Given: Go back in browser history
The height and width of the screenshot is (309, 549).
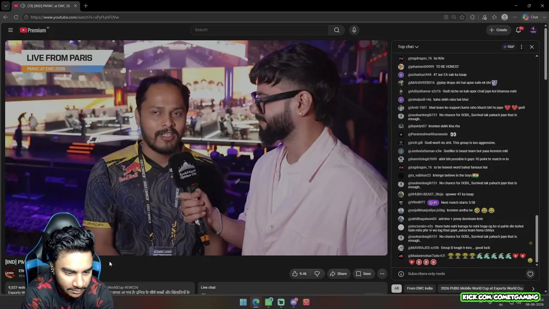Looking at the screenshot, I should [6, 17].
